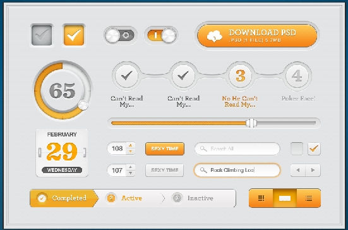Check the small empty checkbox
Viewport: 348px width, 230px height.
coord(297,148)
